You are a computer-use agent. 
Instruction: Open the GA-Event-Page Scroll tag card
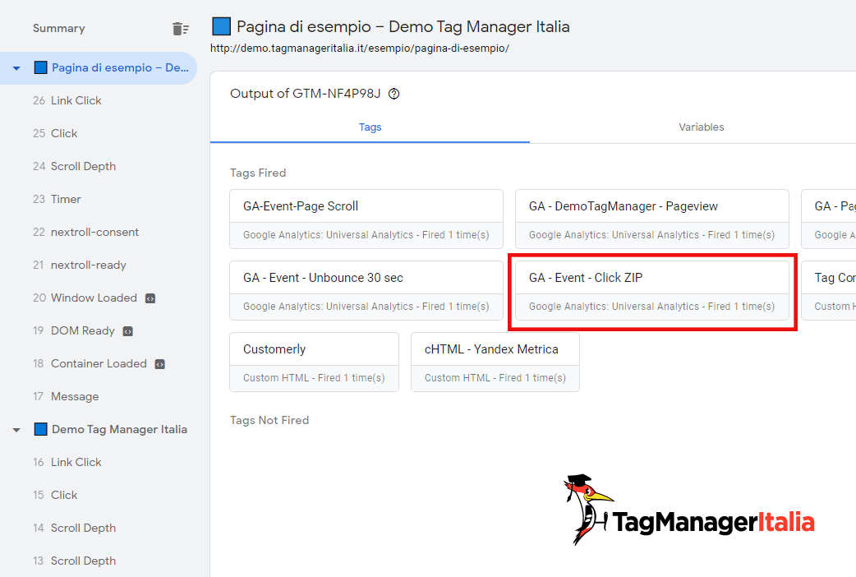click(x=366, y=219)
